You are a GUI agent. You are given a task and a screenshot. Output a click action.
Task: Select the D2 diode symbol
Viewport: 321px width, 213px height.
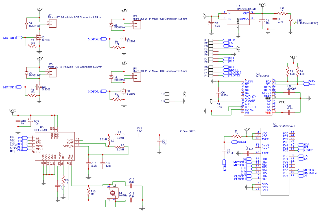111,25
